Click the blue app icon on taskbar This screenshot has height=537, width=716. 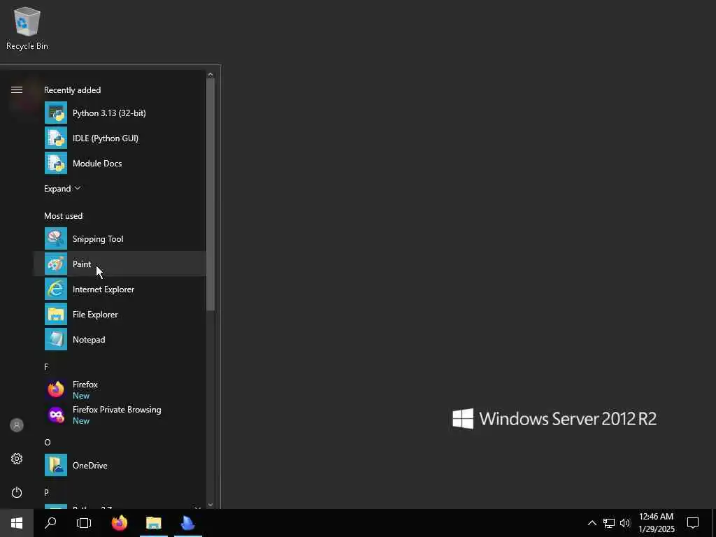point(187,523)
